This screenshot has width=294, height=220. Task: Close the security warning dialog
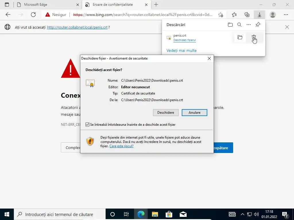click(209, 58)
